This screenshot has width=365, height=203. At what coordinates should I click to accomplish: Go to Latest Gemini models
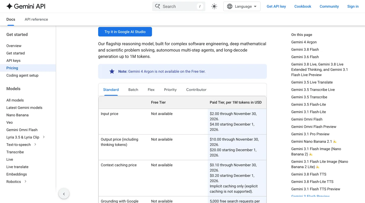point(24,108)
